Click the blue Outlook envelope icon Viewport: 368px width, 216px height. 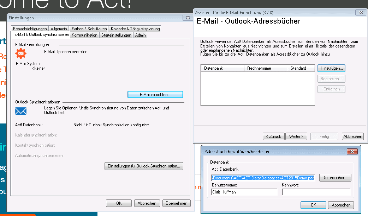(21, 111)
